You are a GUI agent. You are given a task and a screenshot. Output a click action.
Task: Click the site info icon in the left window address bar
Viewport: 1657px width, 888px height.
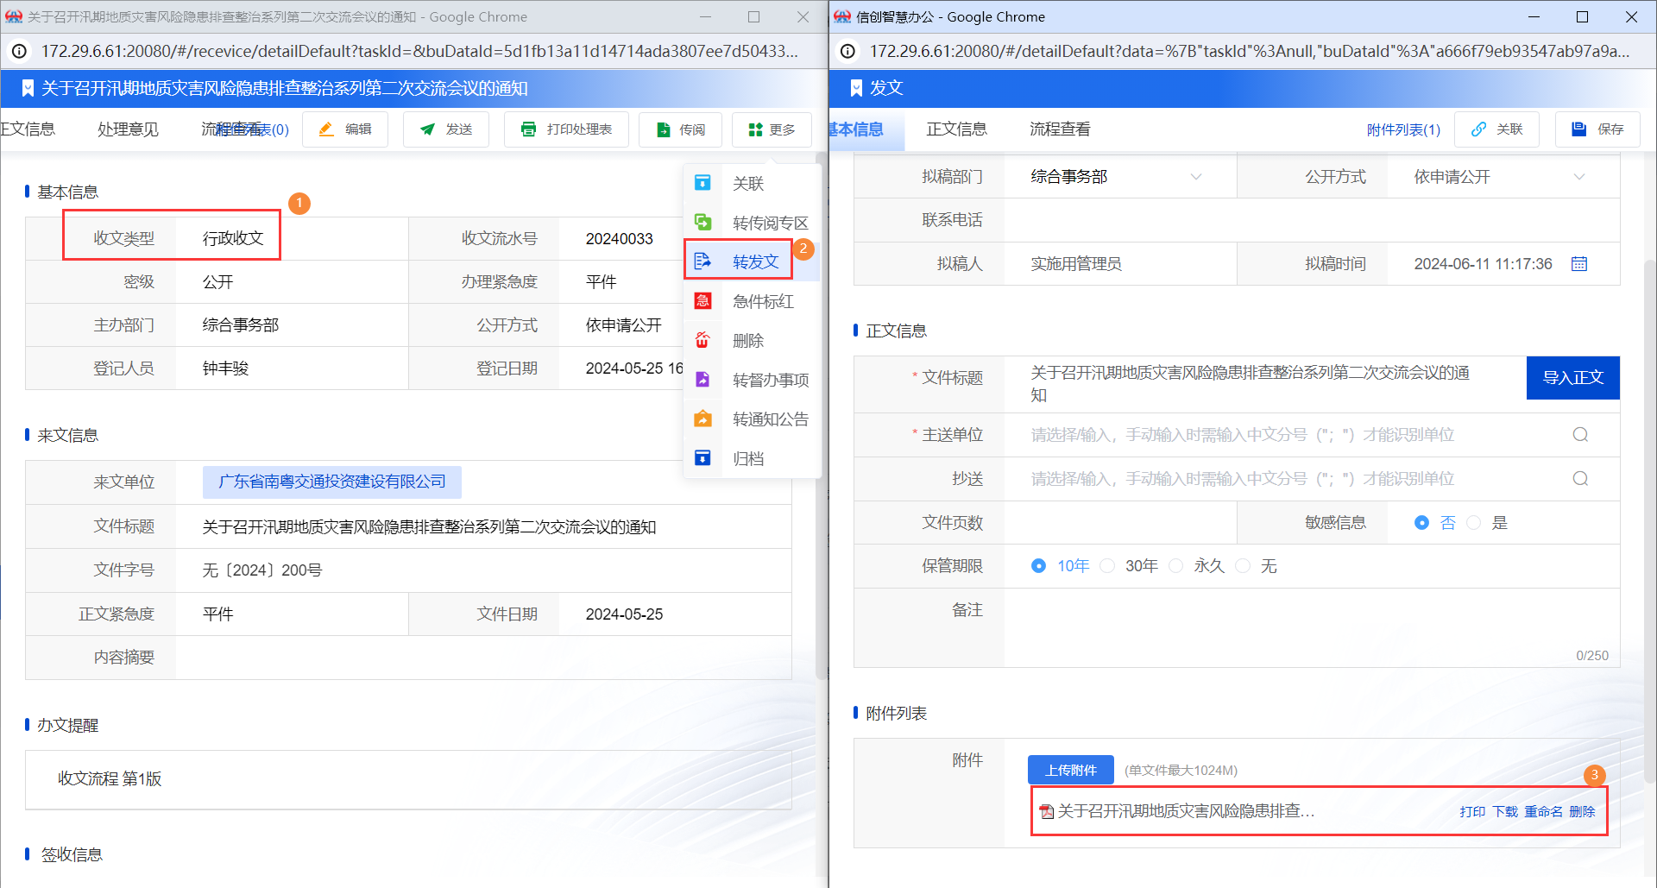pyautogui.click(x=19, y=52)
